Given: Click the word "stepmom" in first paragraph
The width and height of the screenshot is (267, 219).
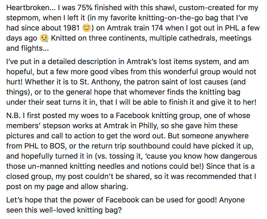Looking at the screenshot, I should click(22, 18).
